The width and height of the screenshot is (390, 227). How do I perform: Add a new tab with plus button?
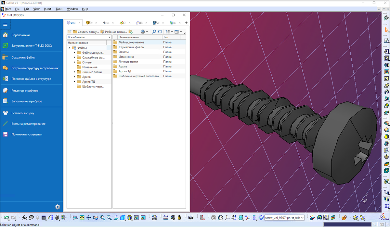click(x=186, y=23)
